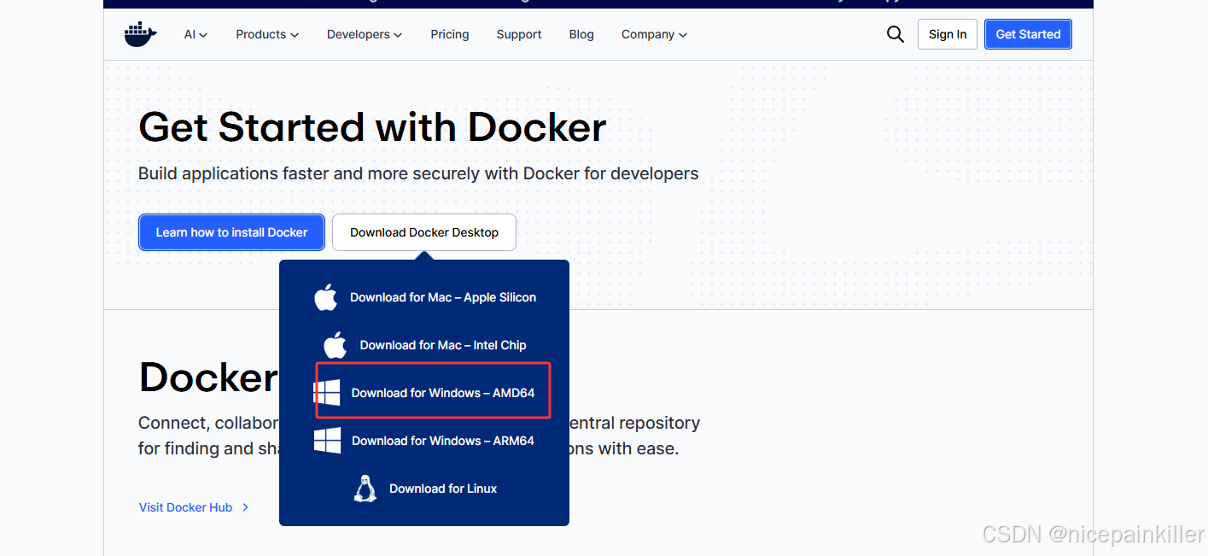The image size is (1208, 556).
Task: Click Windows logo beside ARM64 download
Action: pyautogui.click(x=328, y=441)
